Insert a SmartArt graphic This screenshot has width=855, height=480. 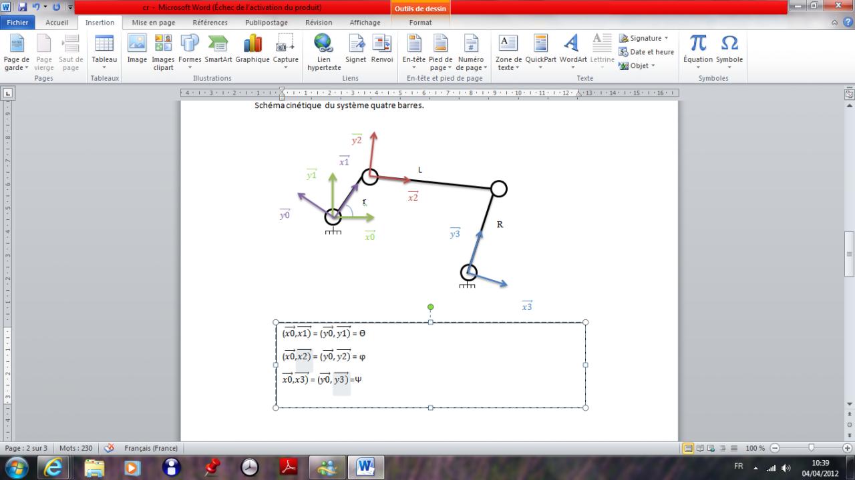tap(218, 49)
